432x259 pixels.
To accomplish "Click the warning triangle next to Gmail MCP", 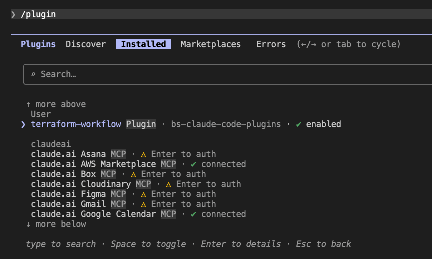I will pos(143,204).
